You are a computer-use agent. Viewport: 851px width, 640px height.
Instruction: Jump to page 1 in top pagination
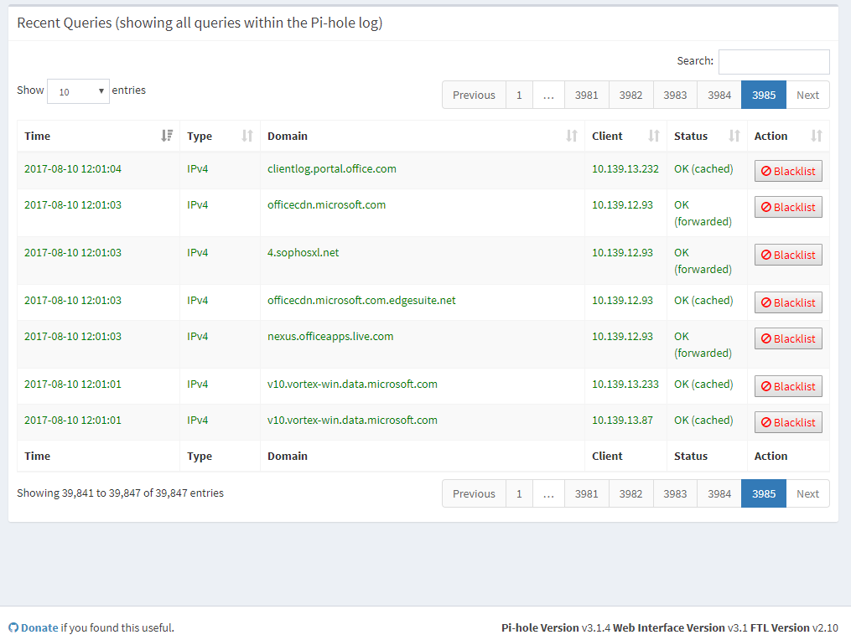coord(519,95)
